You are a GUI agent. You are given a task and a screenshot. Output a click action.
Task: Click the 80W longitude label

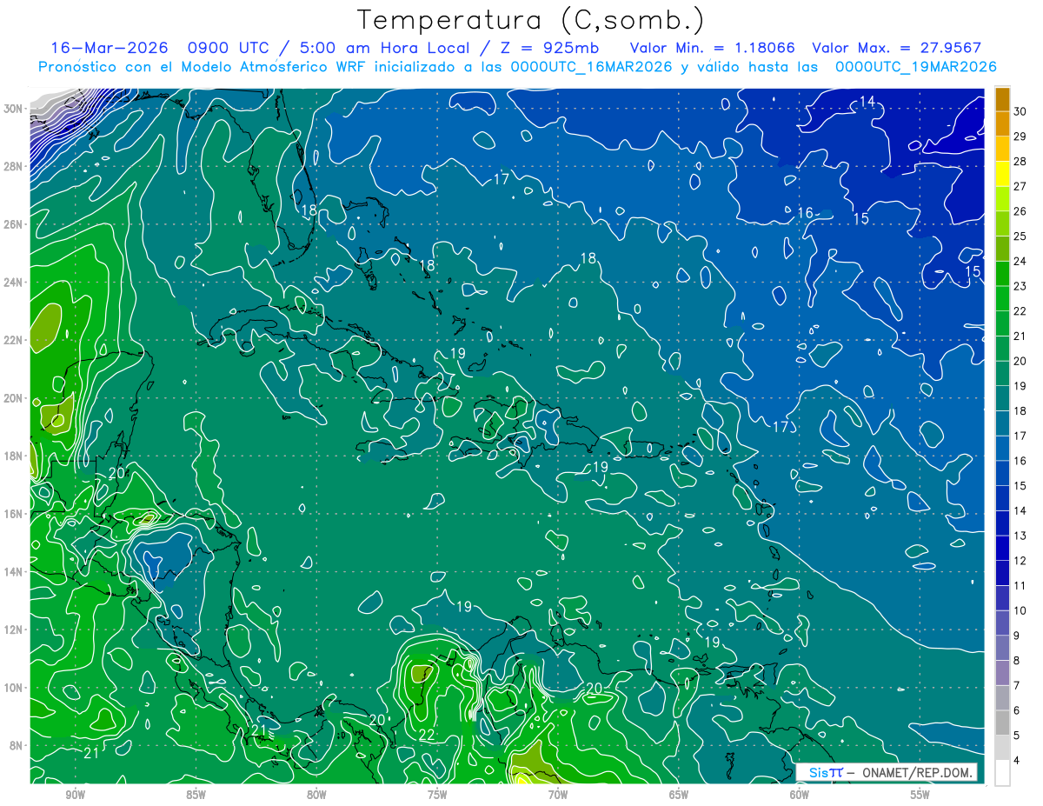317,795
